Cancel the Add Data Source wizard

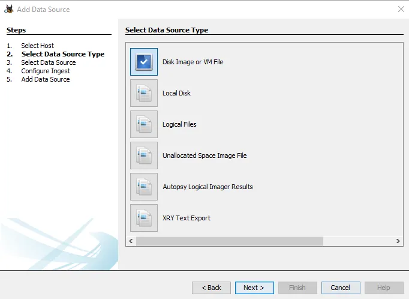[341, 288]
